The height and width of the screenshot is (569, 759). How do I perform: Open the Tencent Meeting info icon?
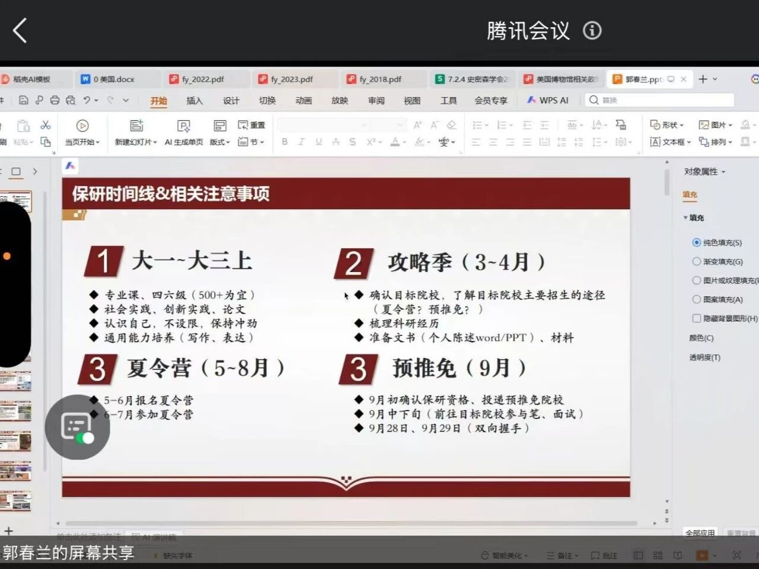[592, 30]
